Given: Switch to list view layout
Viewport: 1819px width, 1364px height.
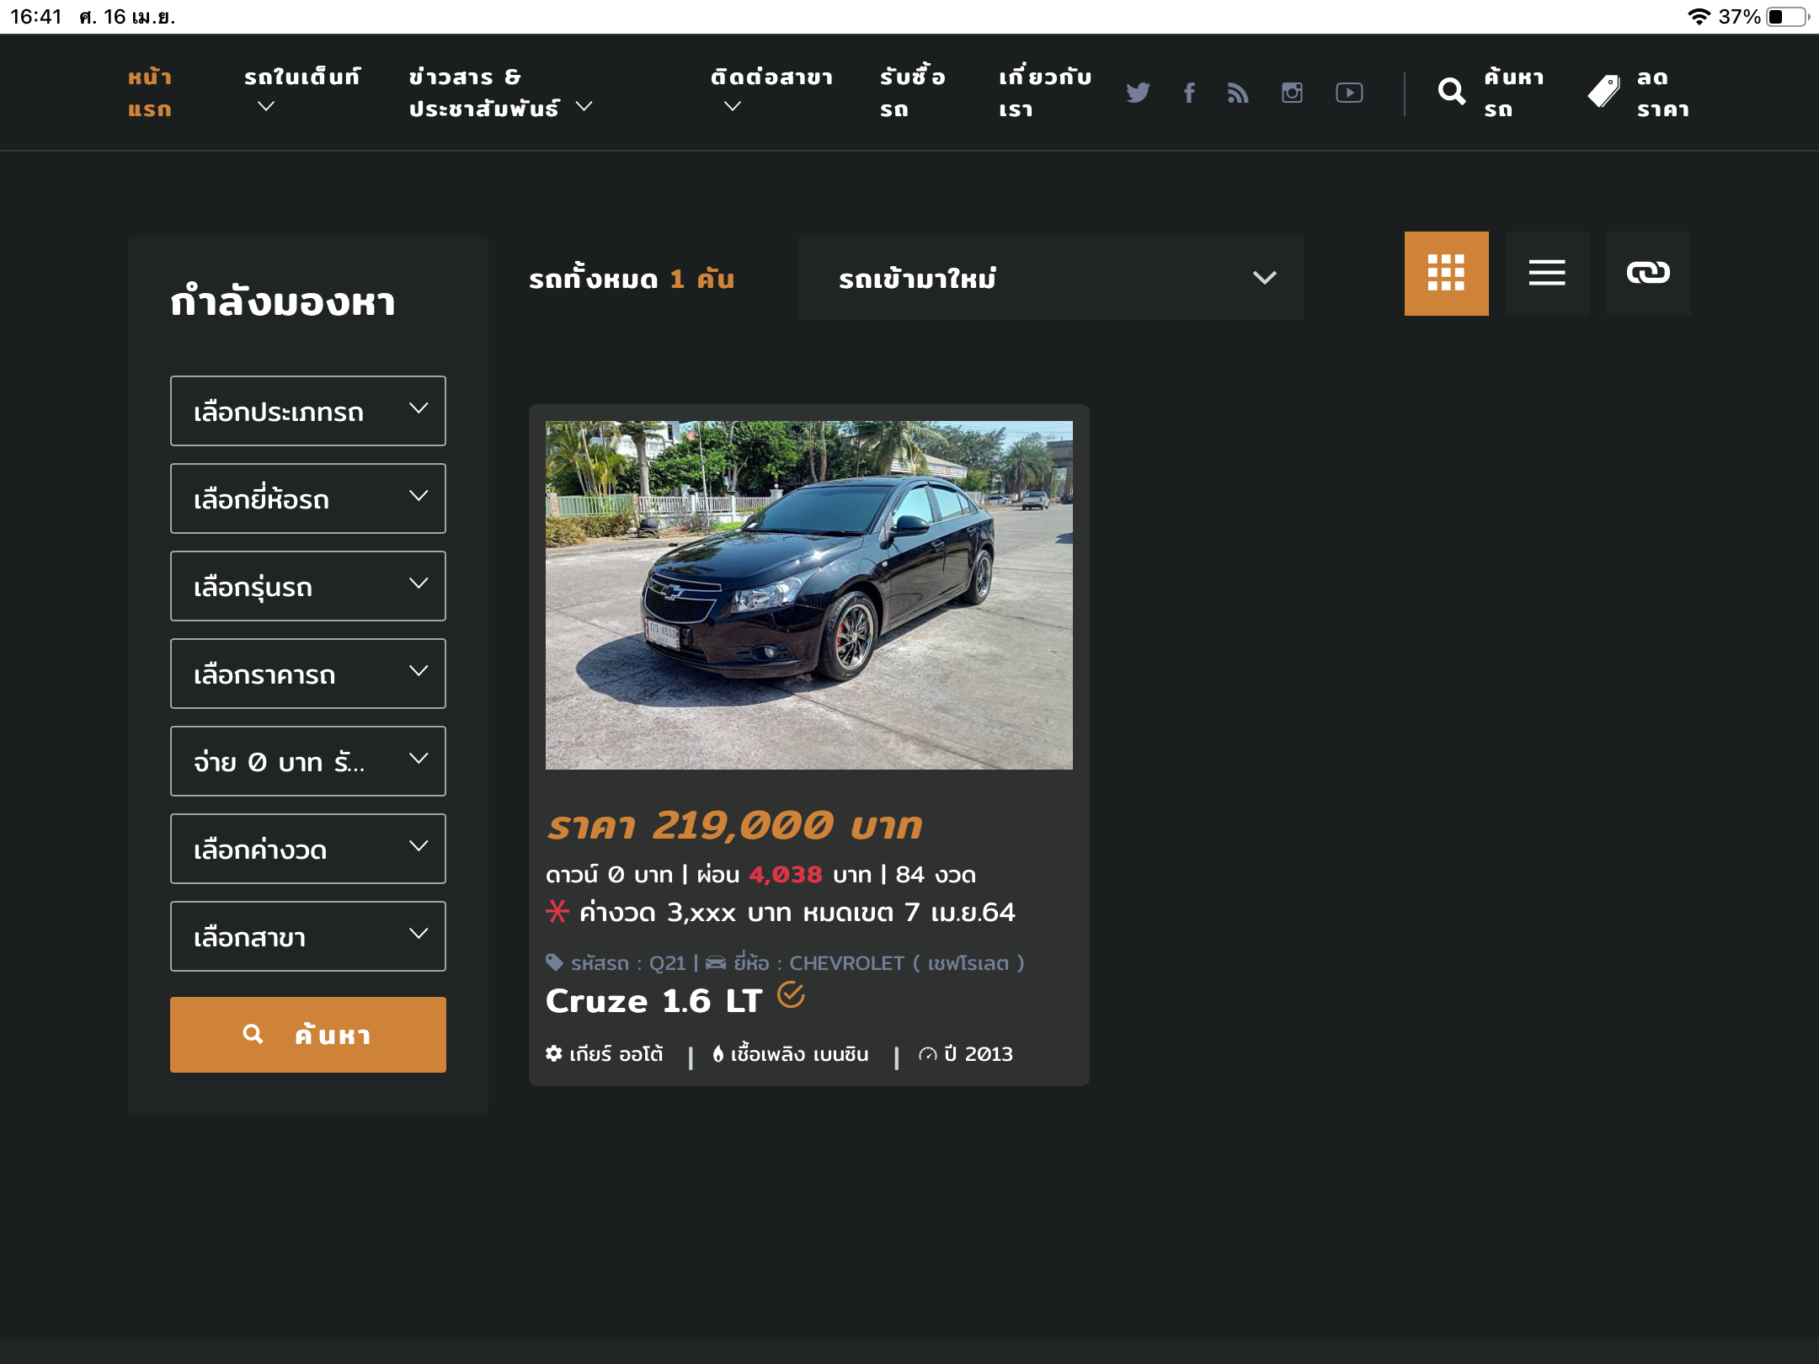Looking at the screenshot, I should pyautogui.click(x=1547, y=273).
